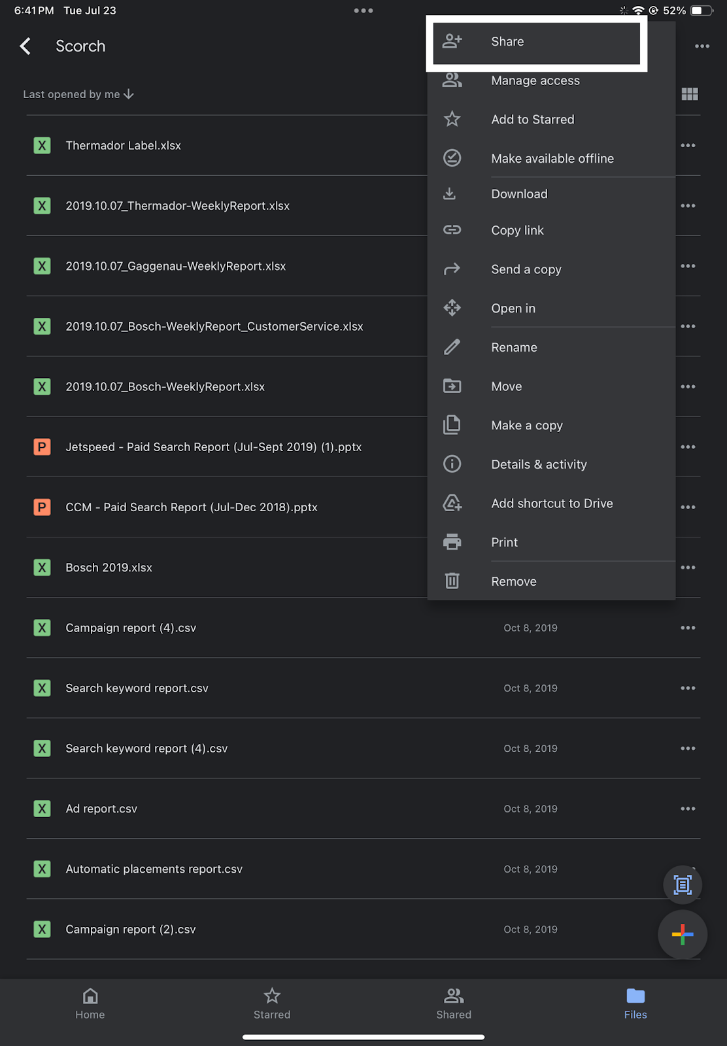Open Search keyword report (4).csv
Screen dimensions: 727x1046
(363, 749)
